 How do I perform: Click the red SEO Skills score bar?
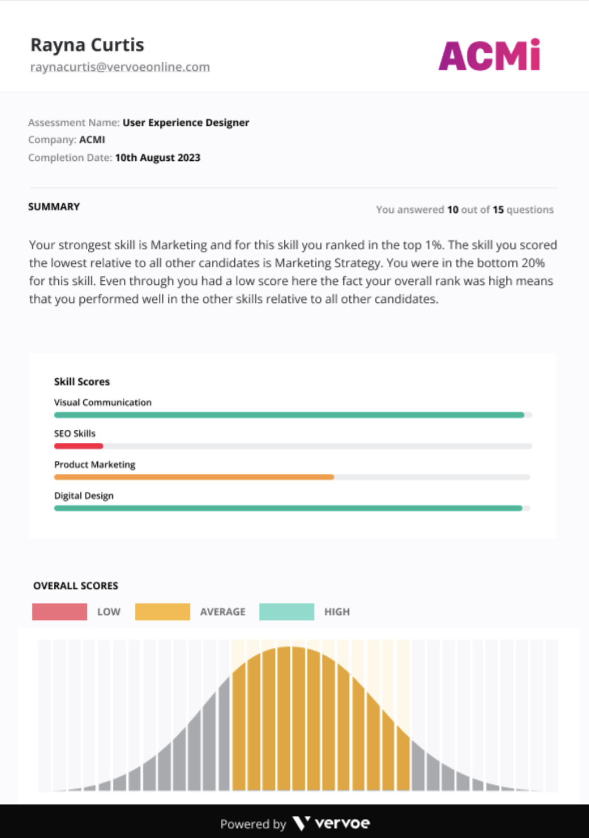point(78,446)
